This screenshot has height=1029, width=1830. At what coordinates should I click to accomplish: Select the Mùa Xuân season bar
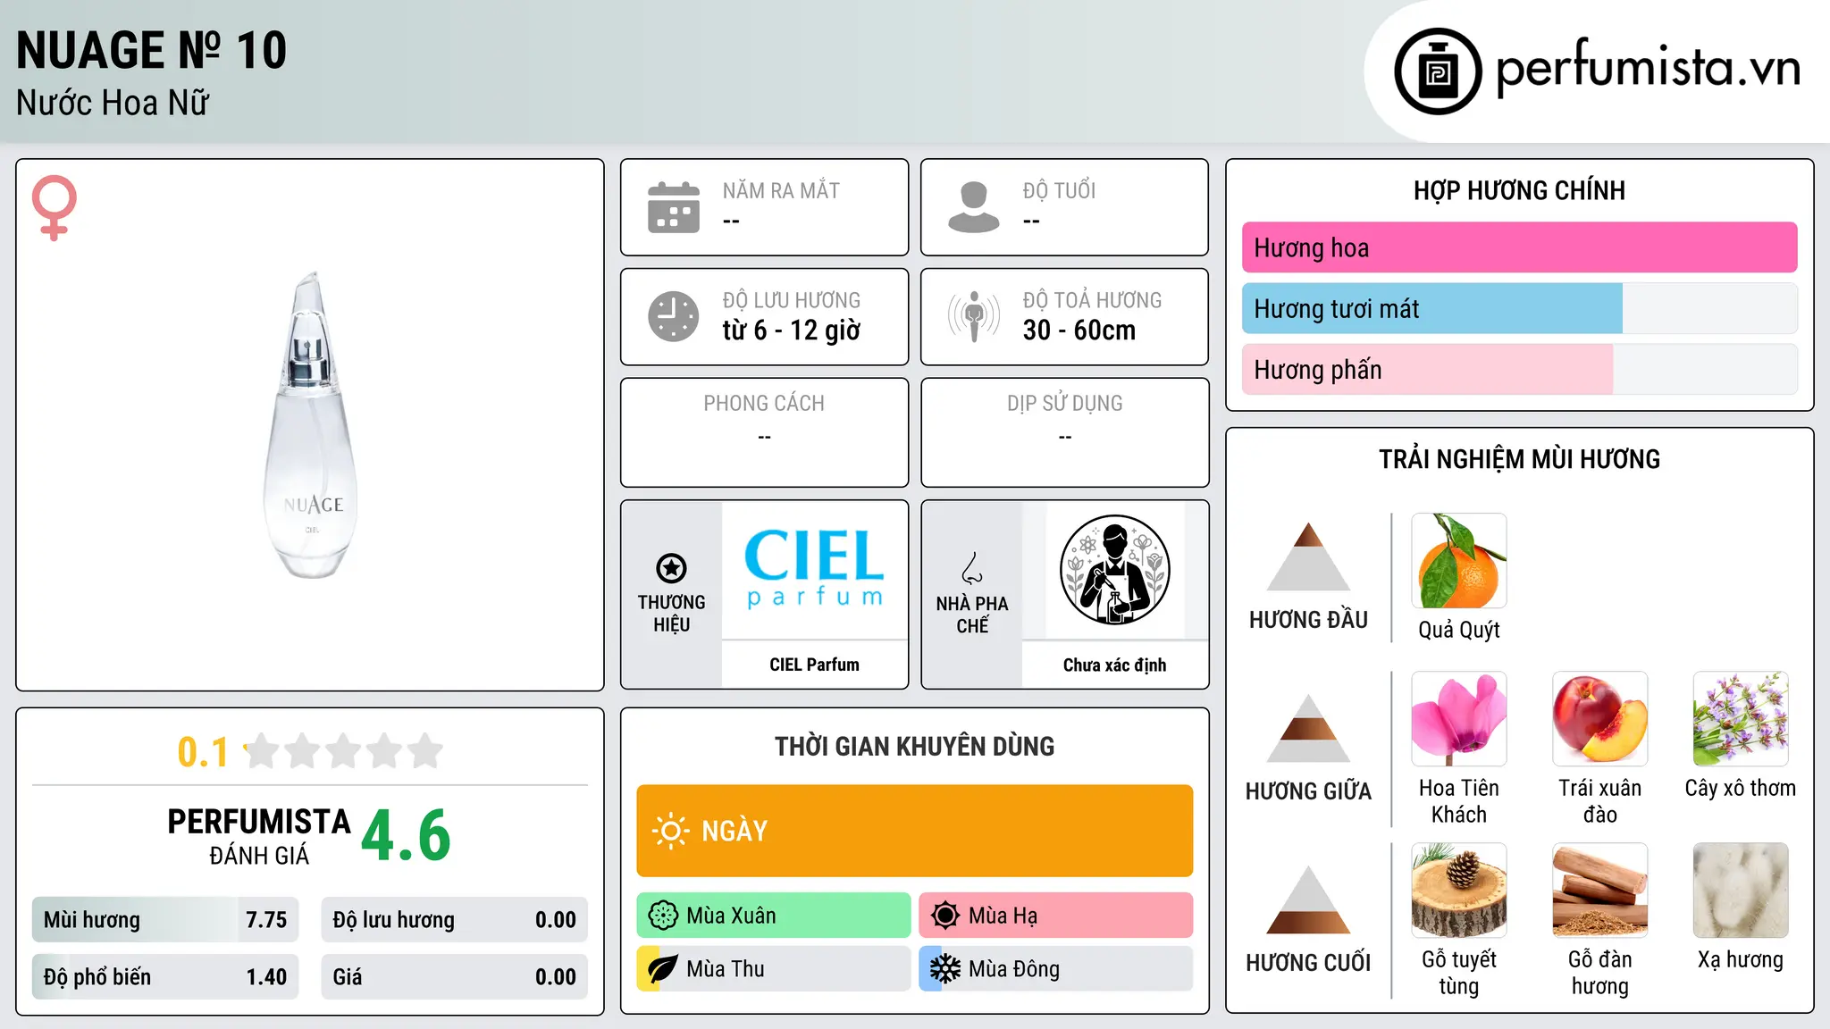pyautogui.click(x=774, y=916)
